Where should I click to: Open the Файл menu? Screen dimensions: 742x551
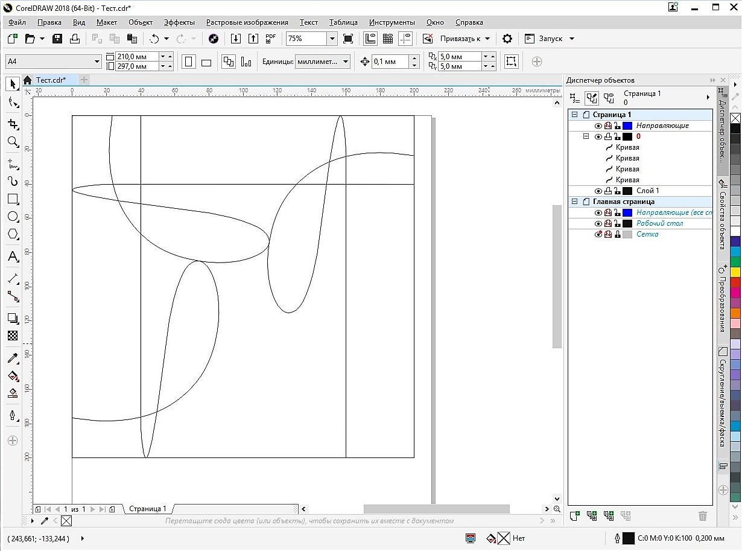tap(17, 22)
